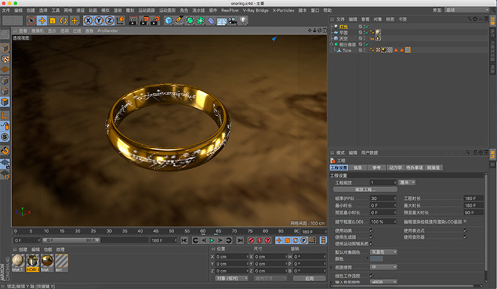Toggle the 使用动画 checkbox
The image size is (497, 289).
tap(371, 230)
